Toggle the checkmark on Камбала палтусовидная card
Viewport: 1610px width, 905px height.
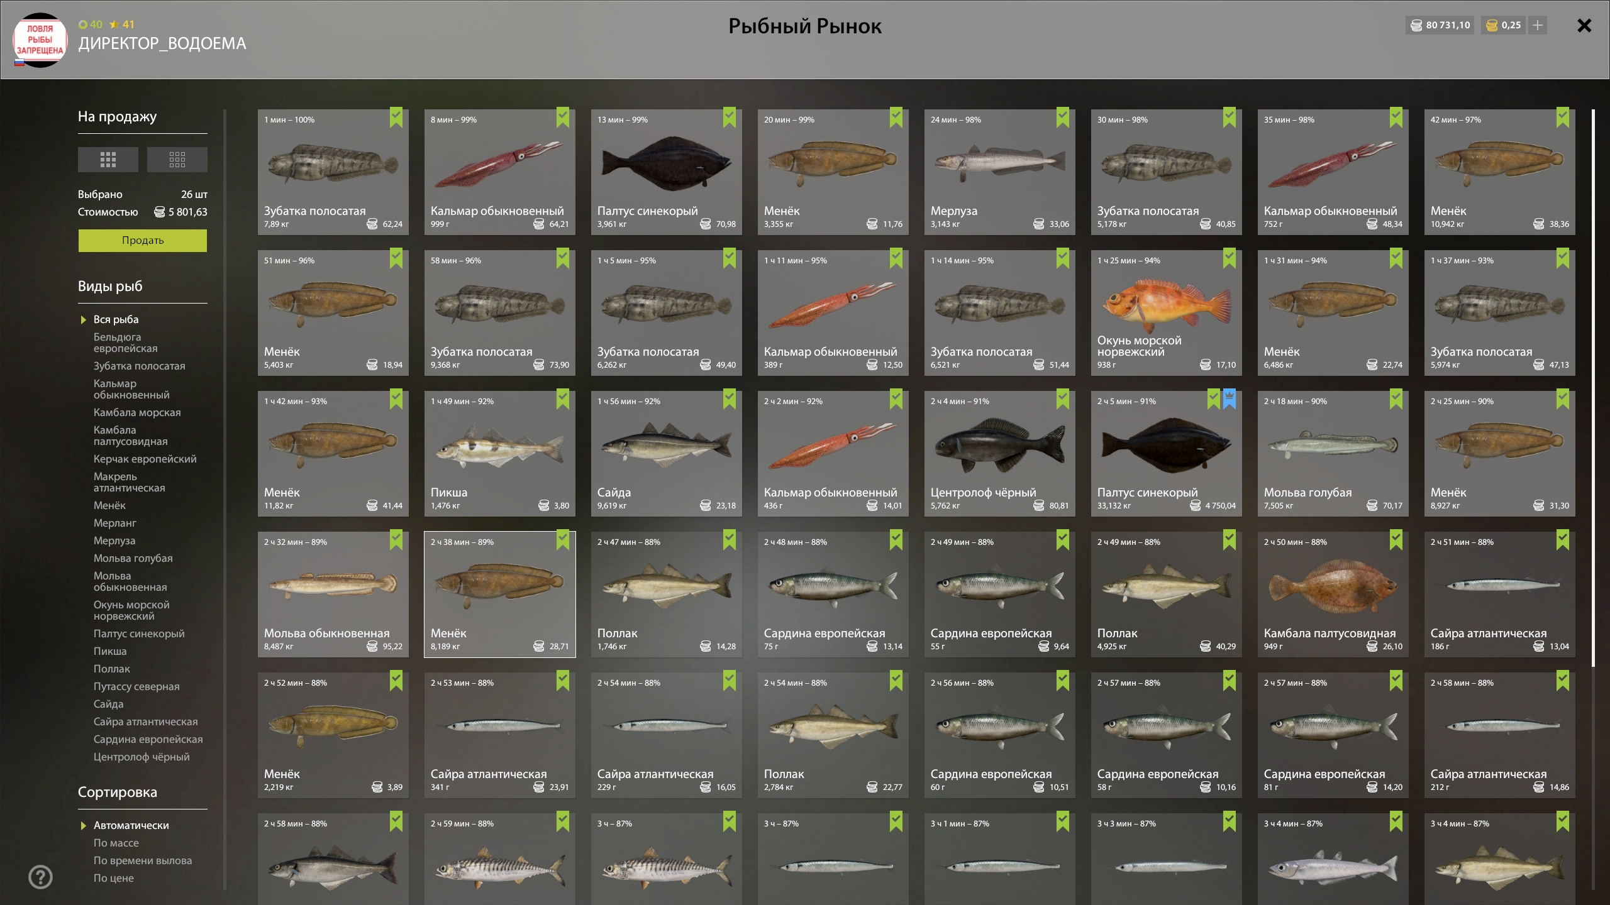coord(1396,539)
